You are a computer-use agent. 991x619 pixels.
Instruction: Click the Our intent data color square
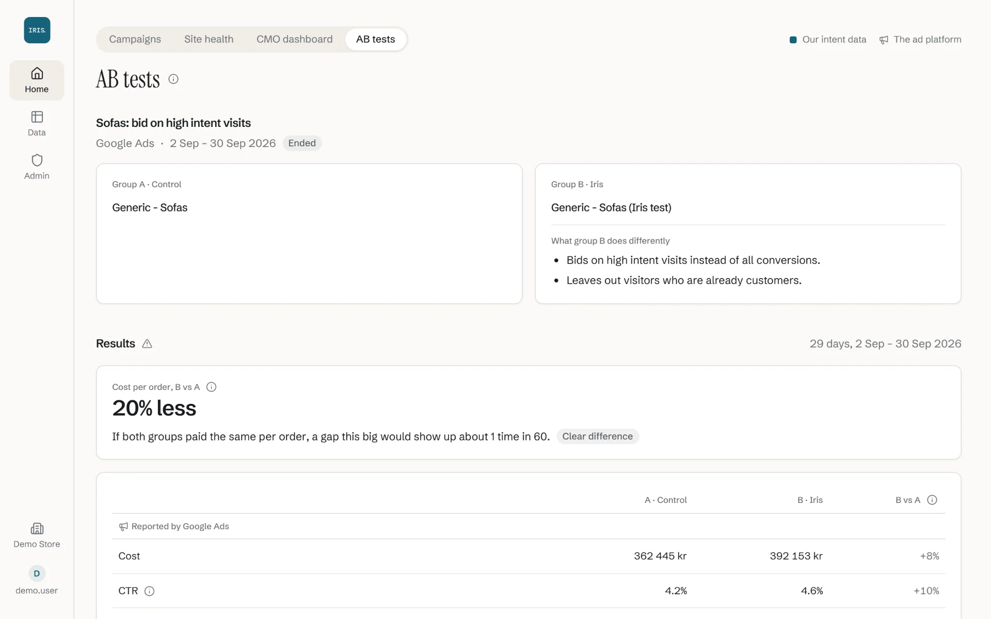[793, 40]
